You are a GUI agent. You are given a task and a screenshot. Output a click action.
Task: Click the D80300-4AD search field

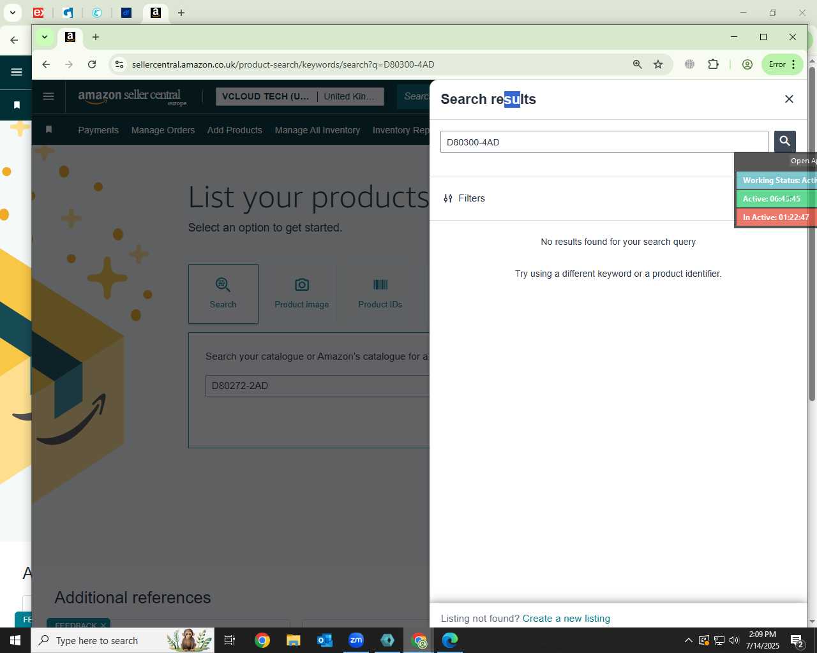[x=604, y=142]
